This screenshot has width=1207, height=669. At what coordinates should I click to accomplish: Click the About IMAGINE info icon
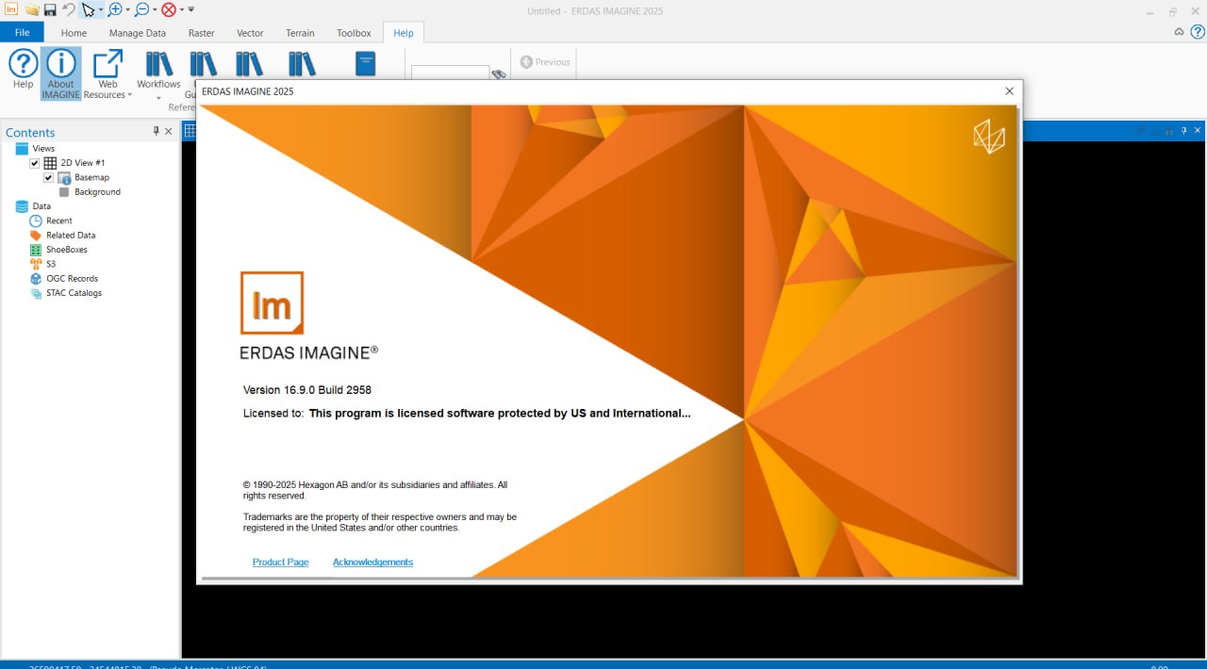pyautogui.click(x=60, y=63)
